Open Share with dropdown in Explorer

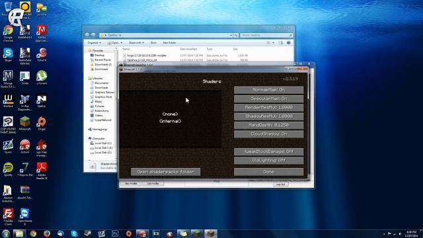tap(136, 42)
